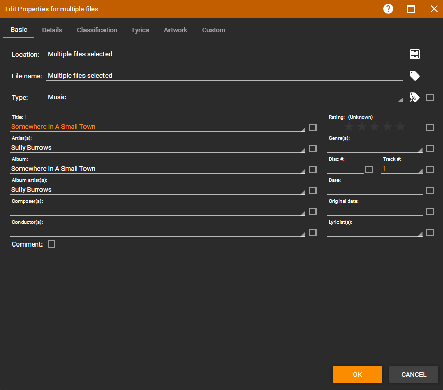Toggle the Album field checkbox

point(312,170)
